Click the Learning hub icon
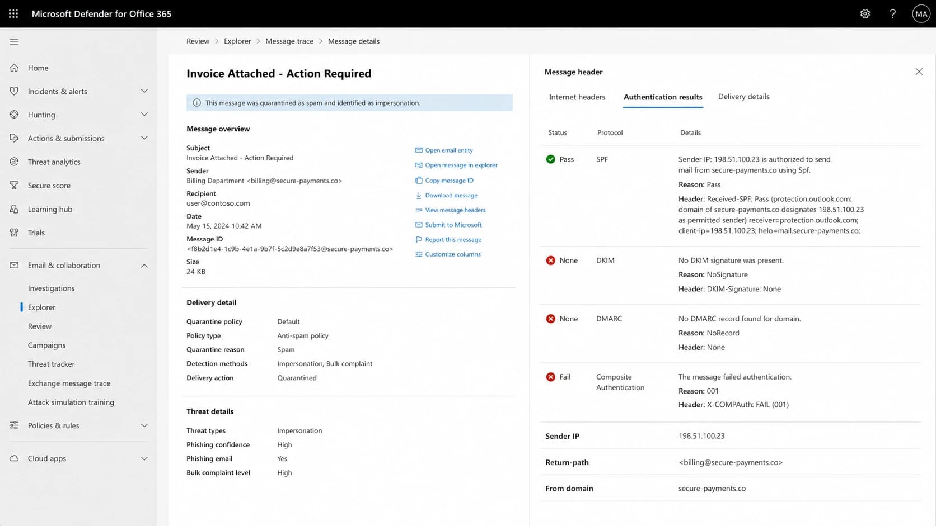This screenshot has height=526, width=936. pos(14,209)
